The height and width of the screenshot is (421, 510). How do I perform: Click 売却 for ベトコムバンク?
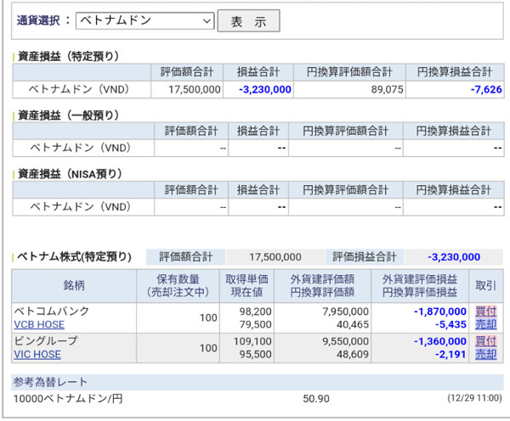[485, 325]
